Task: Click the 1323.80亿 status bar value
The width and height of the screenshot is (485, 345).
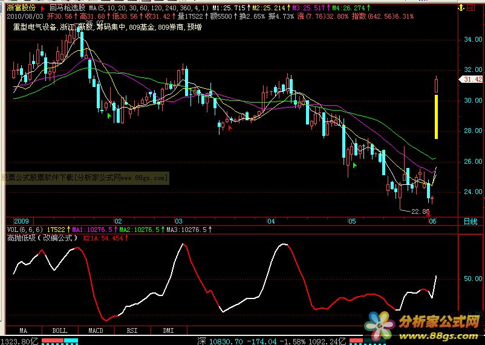Action: point(19,341)
